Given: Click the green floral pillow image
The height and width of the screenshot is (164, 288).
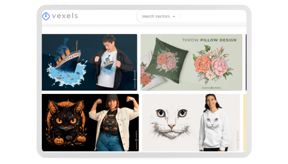Looking at the screenshot, I should [x=167, y=60].
